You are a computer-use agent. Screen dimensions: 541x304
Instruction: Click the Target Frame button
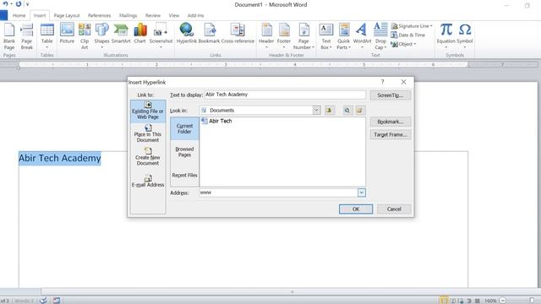coord(391,135)
